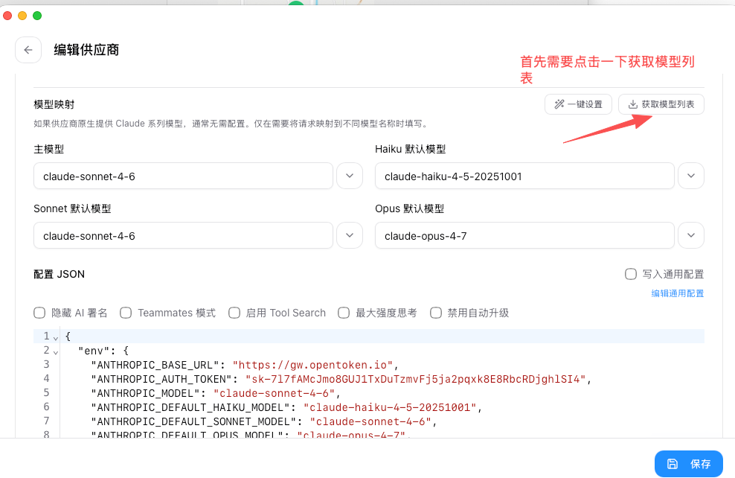Go back with the arrow button

(28, 50)
